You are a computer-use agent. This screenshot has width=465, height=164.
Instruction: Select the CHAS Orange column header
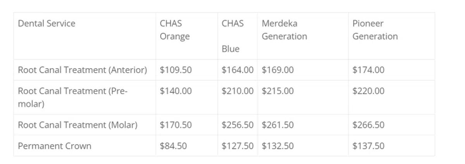point(175,30)
